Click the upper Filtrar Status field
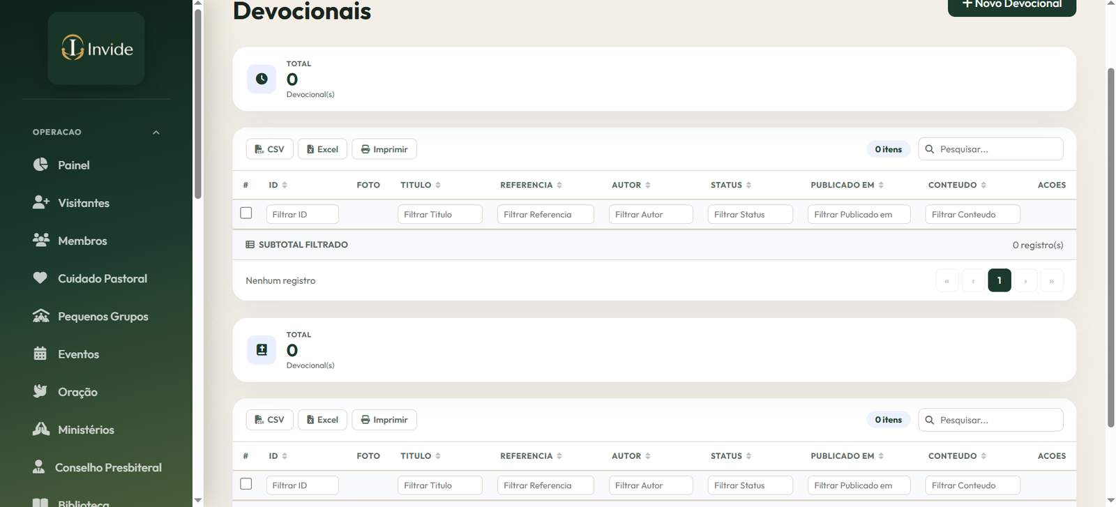The image size is (1116, 507). [x=751, y=214]
